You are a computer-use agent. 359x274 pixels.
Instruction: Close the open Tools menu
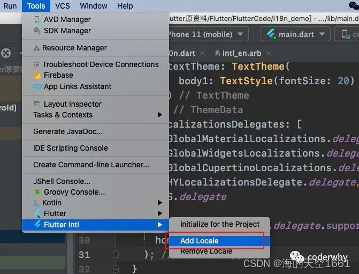click(x=36, y=6)
